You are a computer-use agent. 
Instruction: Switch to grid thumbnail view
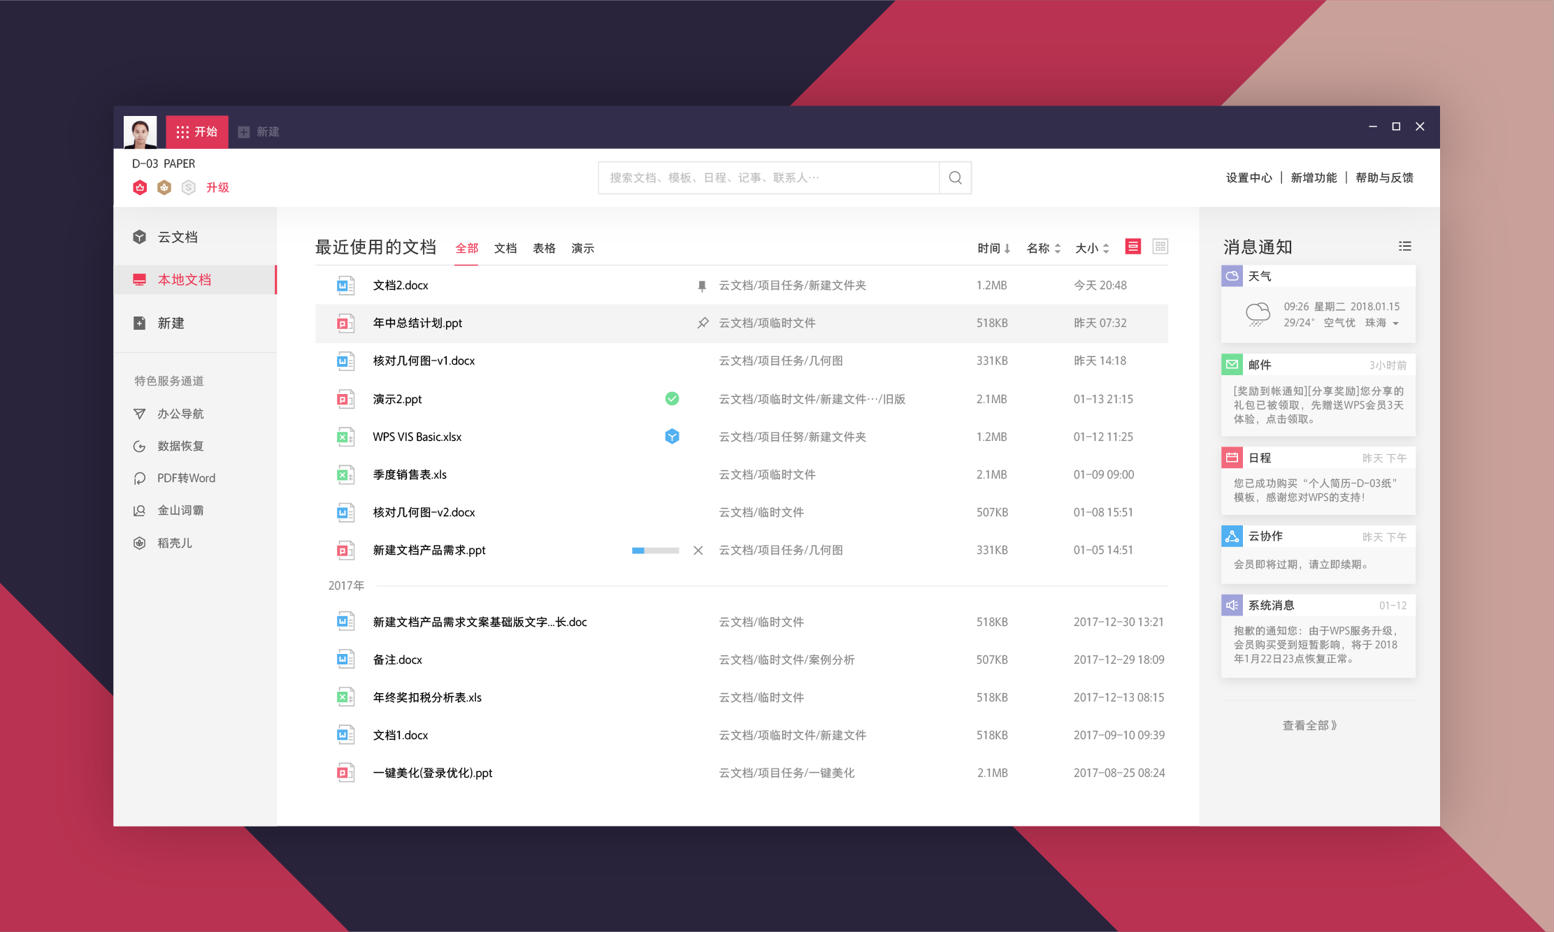coord(1160,247)
